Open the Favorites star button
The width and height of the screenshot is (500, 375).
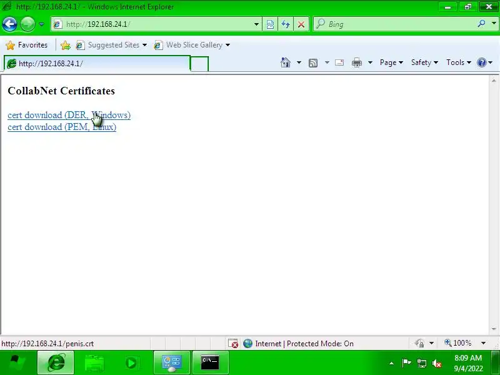(27, 45)
